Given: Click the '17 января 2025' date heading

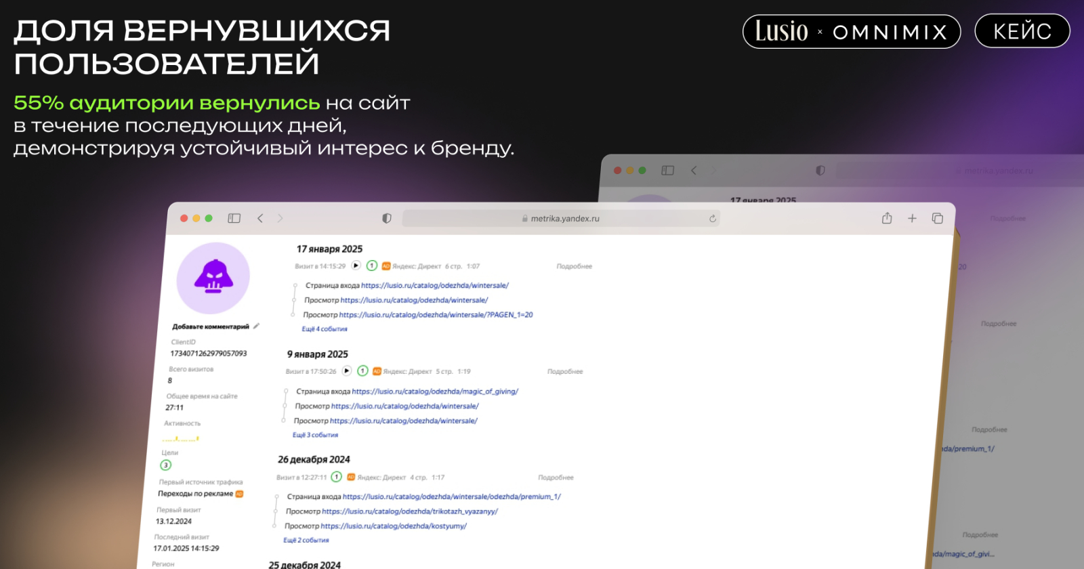Looking at the screenshot, I should click(329, 249).
